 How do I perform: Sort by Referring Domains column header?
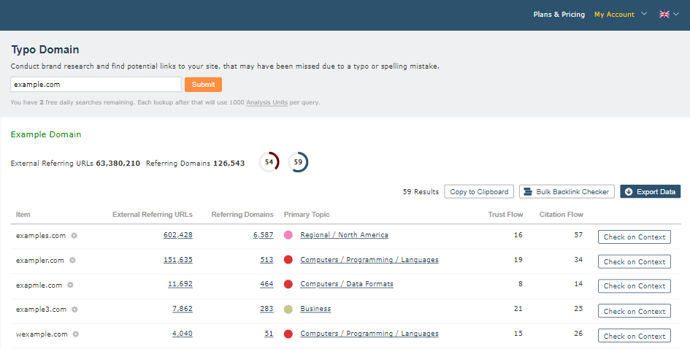tap(242, 215)
